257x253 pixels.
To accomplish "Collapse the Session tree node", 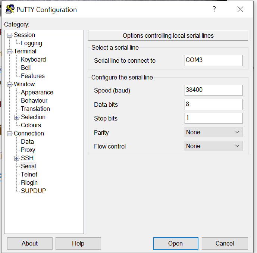I will click(x=10, y=35).
